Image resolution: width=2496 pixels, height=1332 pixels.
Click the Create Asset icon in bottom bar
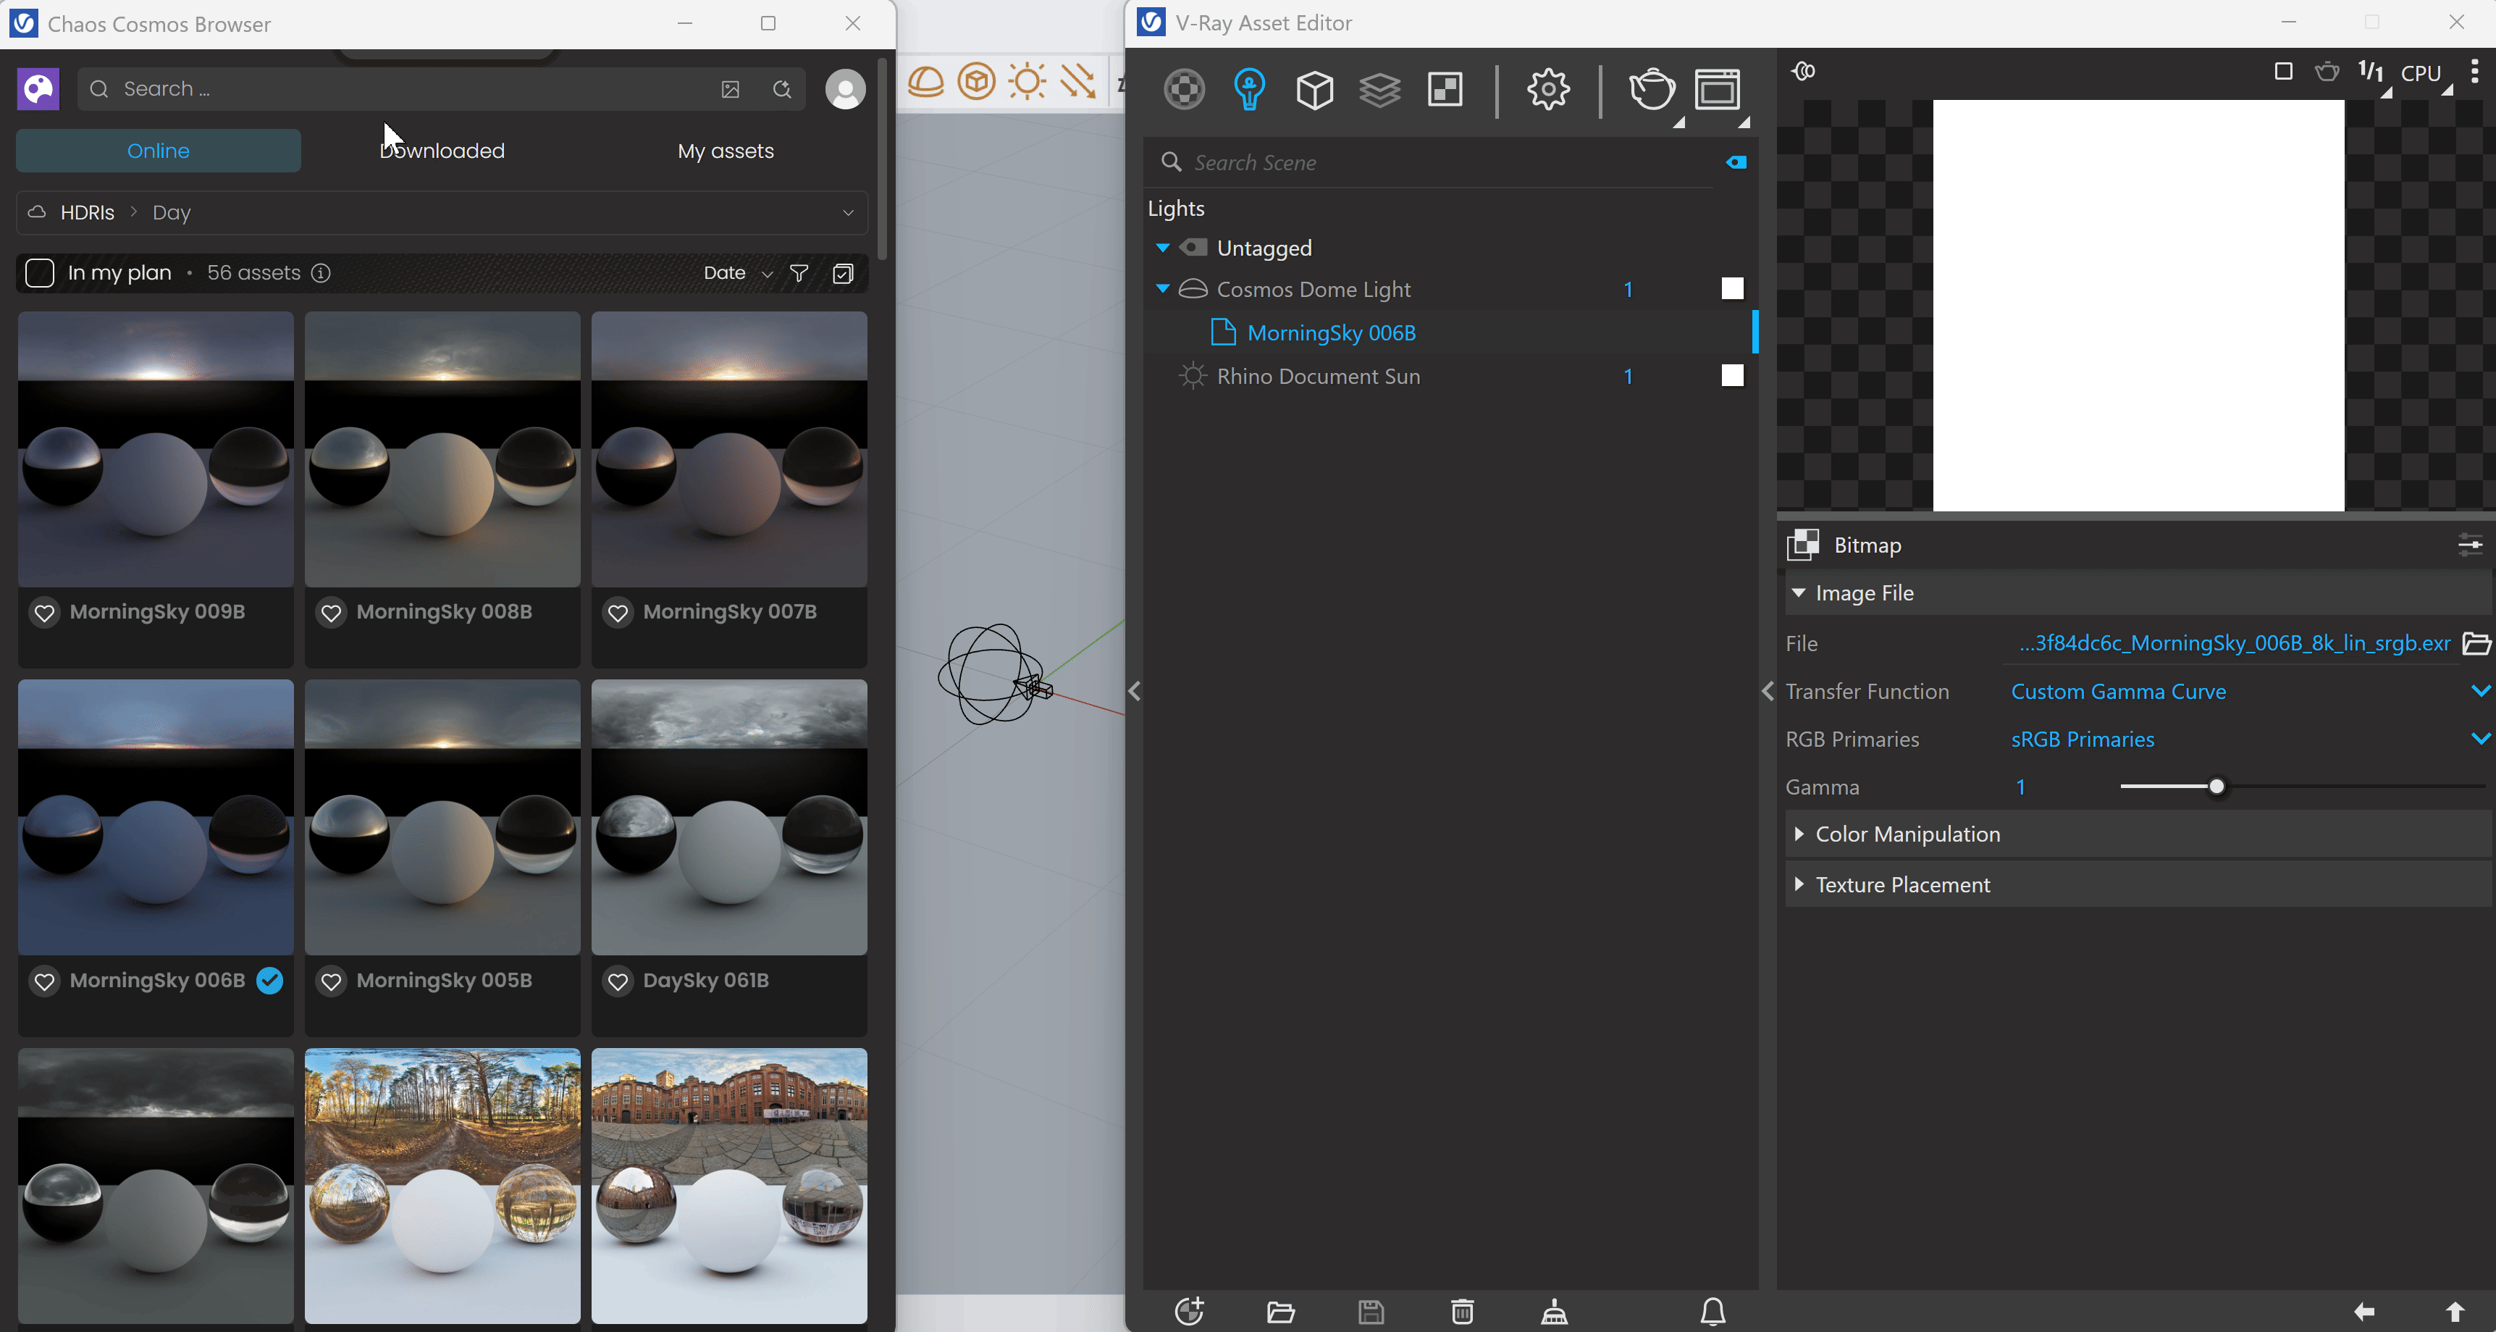click(1189, 1312)
